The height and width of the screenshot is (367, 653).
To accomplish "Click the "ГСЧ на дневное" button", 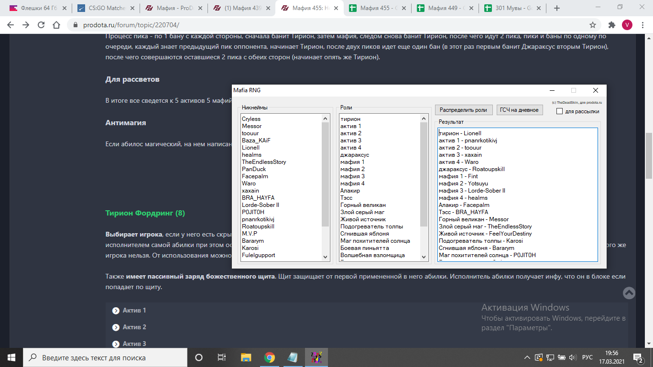I will [x=519, y=110].
